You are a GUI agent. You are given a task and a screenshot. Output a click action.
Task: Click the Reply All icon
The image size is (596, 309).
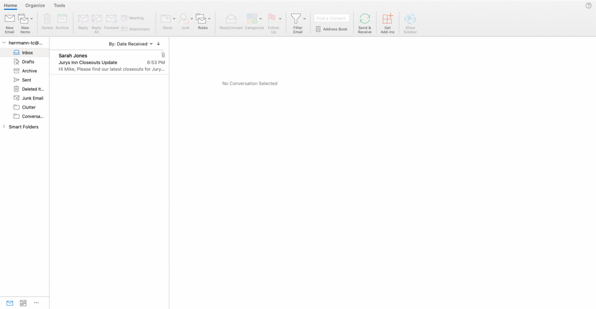[96, 19]
